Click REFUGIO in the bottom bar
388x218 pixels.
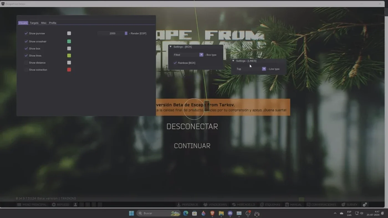coord(60,205)
